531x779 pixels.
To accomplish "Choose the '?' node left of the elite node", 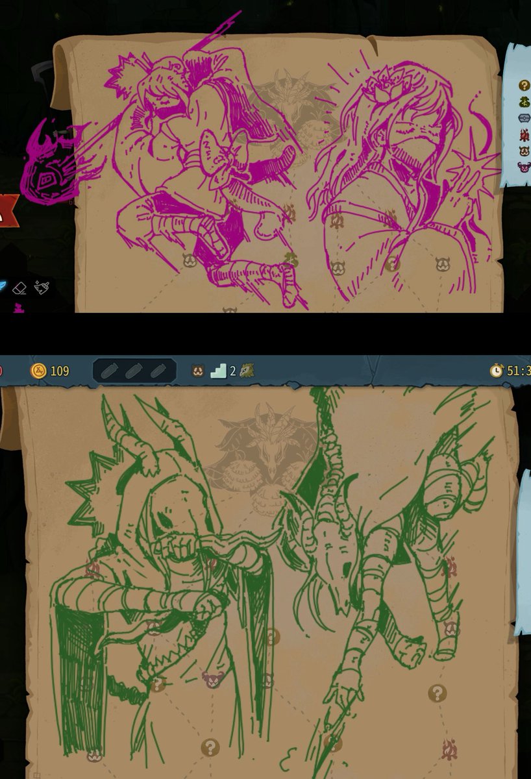I will tap(156, 684).
